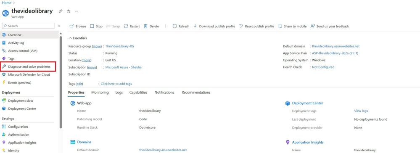Pin thevideolibrary to dashboard

(x=61, y=11)
